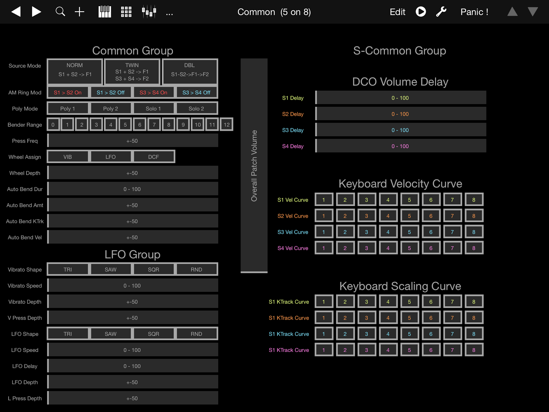Viewport: 549px width, 412px height.
Task: Select pink S1 KTrack Curve 7
Action: [x=453, y=350]
